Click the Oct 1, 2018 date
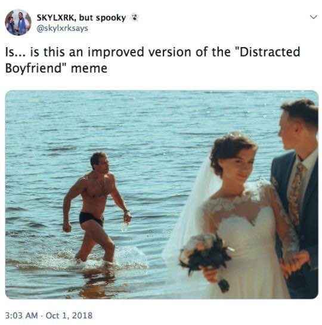Viewport: 322px width, 325px height. pos(69,315)
